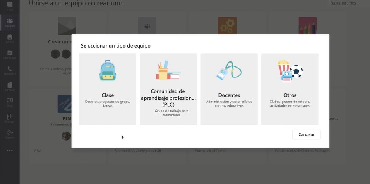Pick the Otros team type card
Screen dimensions: 370x184
coord(290,89)
